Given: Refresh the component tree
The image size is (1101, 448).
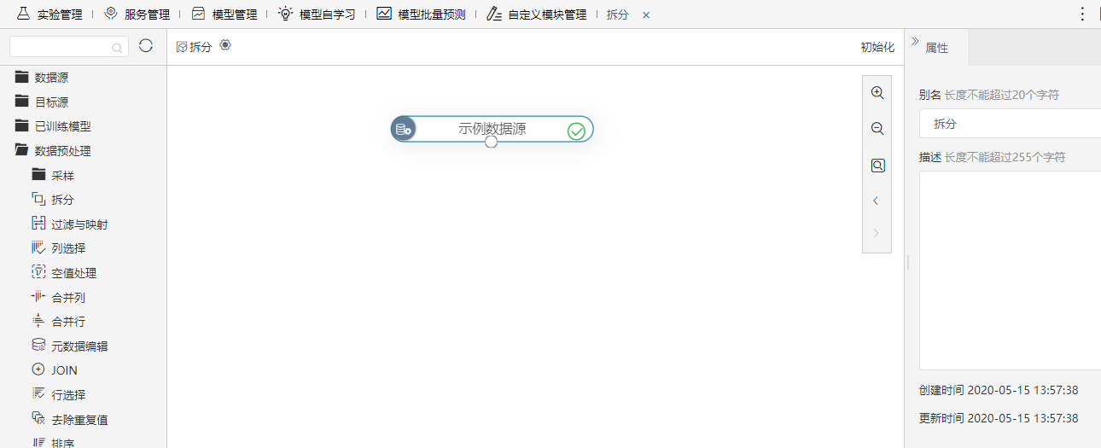Looking at the screenshot, I should coord(146,46).
